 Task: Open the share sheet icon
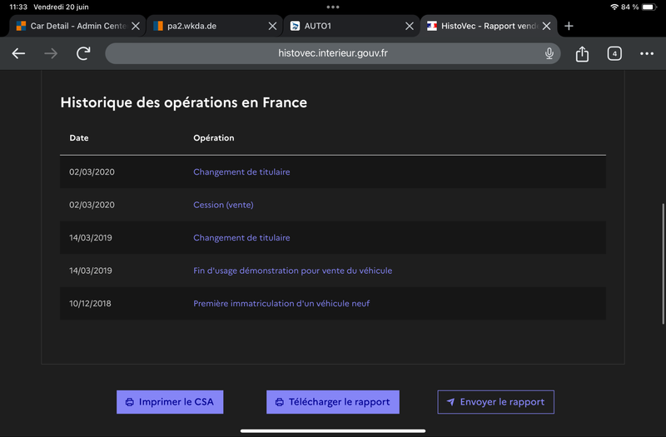(x=582, y=53)
